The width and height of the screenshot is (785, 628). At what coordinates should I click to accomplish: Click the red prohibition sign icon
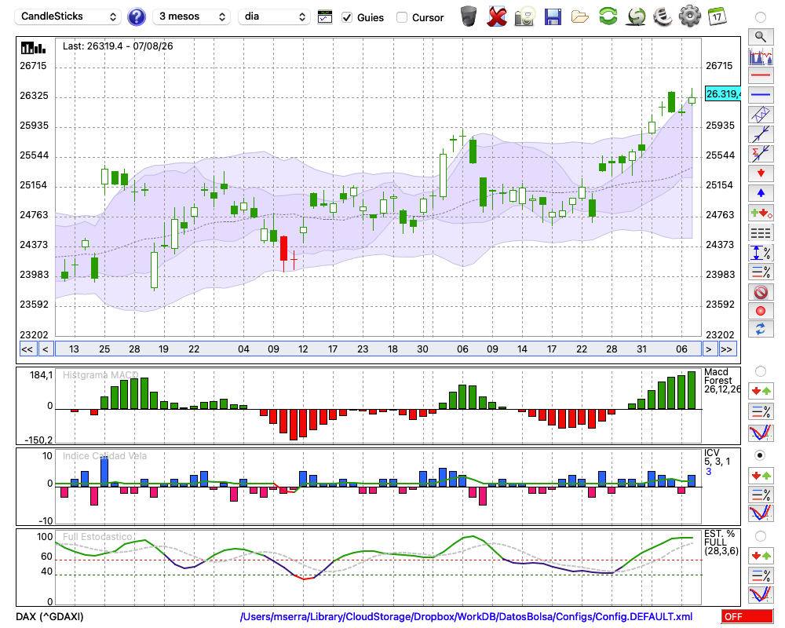coord(761,292)
